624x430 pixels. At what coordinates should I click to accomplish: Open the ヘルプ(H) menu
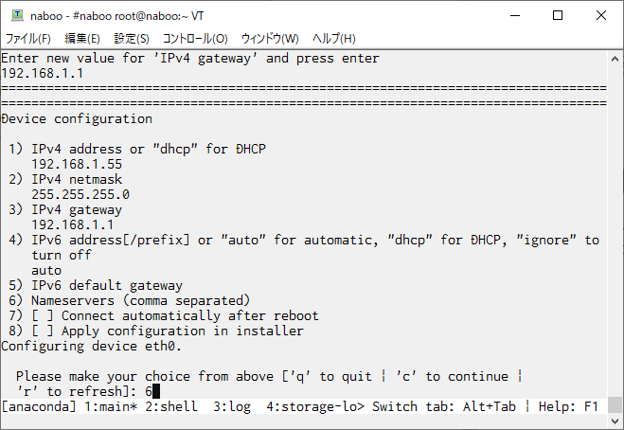tap(334, 39)
